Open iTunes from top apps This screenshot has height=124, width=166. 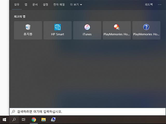(87, 30)
